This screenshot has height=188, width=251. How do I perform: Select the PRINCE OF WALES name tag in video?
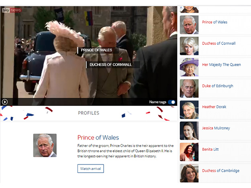[96, 50]
